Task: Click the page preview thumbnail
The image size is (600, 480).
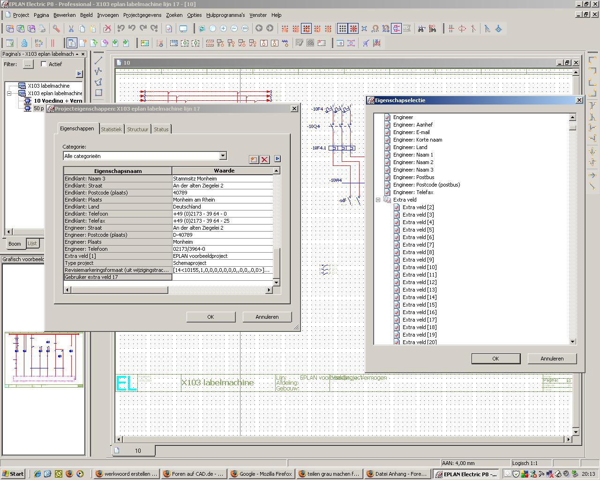Action: pyautogui.click(x=44, y=360)
